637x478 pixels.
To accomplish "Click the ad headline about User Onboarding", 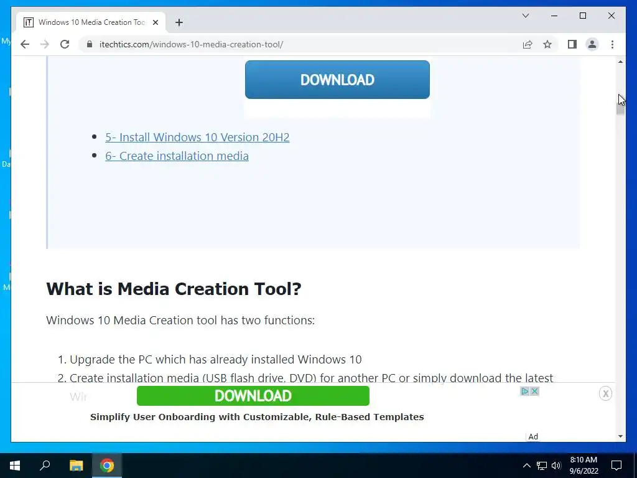I will click(x=257, y=417).
